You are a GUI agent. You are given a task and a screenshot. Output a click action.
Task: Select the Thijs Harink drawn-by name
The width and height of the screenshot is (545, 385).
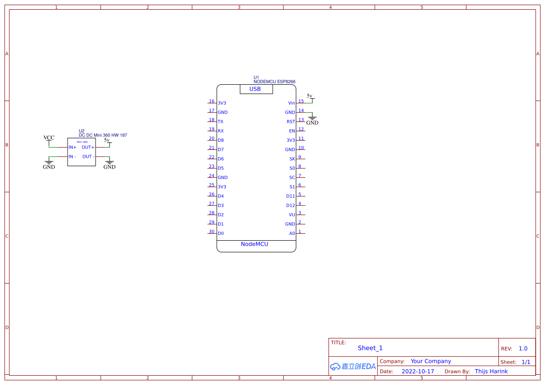(x=491, y=371)
